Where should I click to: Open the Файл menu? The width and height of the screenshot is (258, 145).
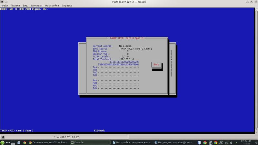pos(5,6)
